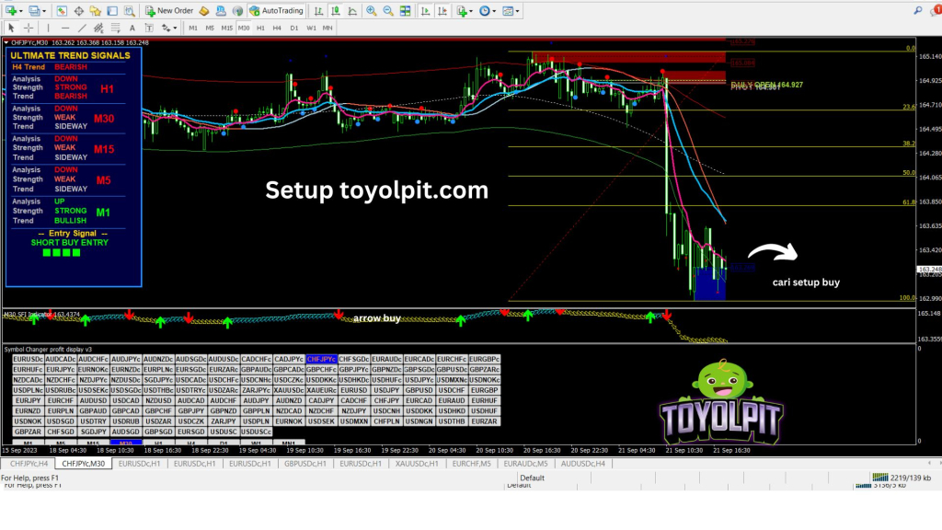Image resolution: width=942 pixels, height=530 pixels.
Task: Switch chart to line chart display
Action: [351, 11]
